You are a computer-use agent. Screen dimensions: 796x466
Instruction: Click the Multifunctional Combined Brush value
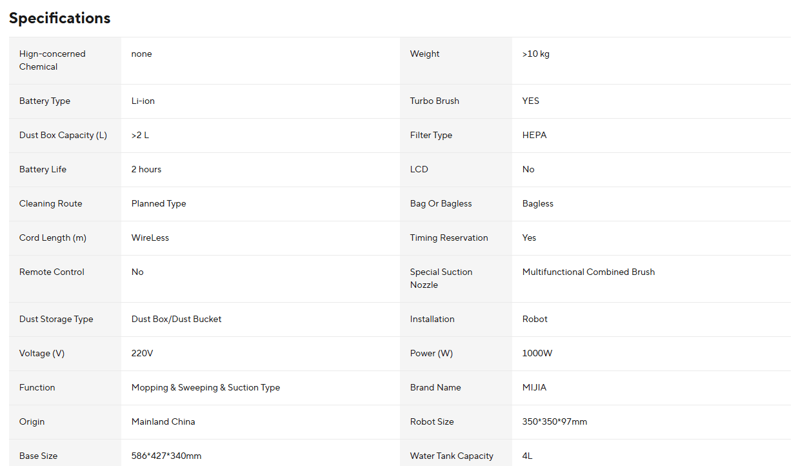pyautogui.click(x=588, y=272)
